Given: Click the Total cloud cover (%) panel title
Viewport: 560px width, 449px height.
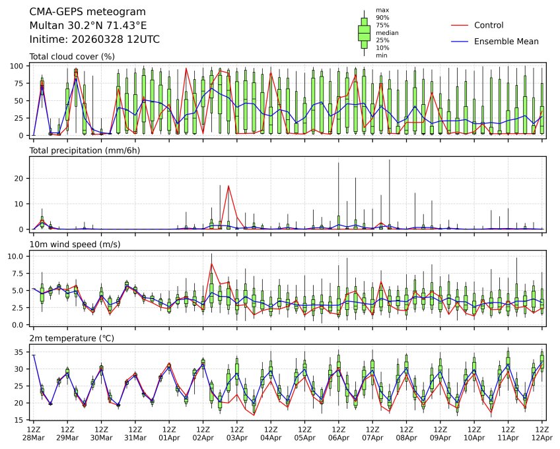Looking at the screenshot, I should tap(72, 57).
